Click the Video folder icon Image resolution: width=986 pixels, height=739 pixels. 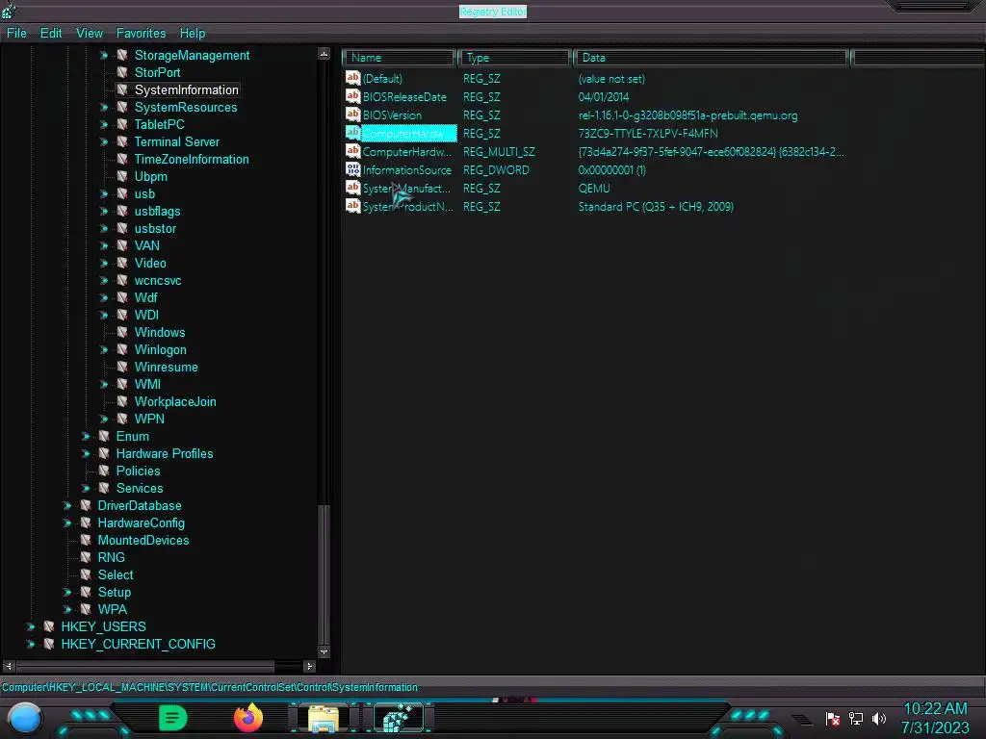(122, 264)
